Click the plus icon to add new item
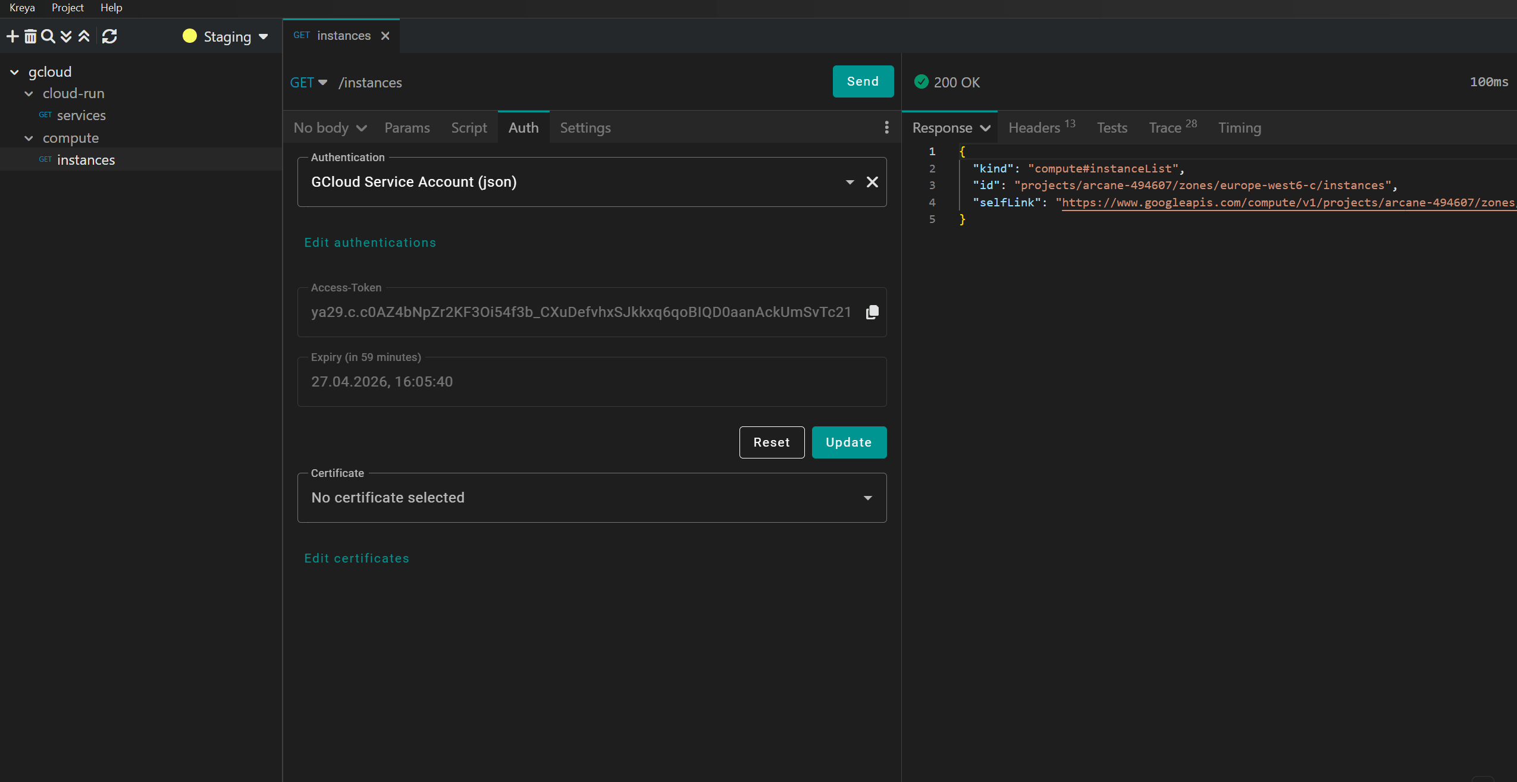 12,37
